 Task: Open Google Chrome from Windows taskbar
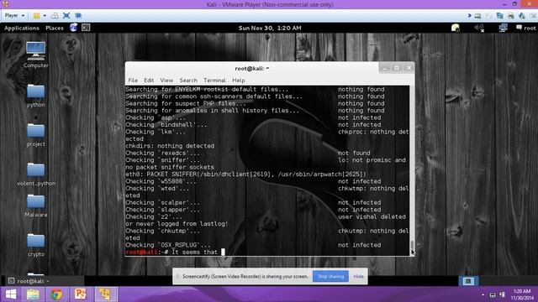(56, 294)
